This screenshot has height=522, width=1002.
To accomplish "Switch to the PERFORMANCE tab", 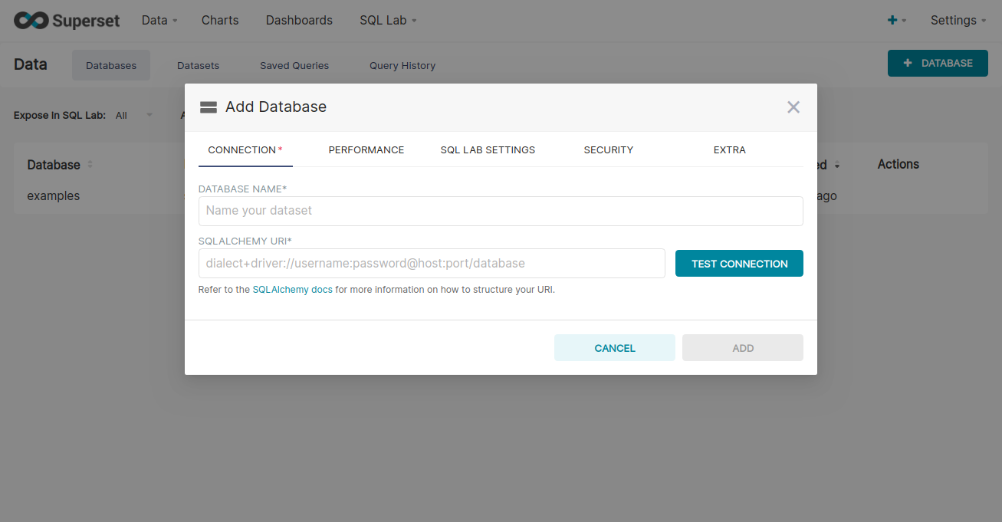I will pos(366,149).
